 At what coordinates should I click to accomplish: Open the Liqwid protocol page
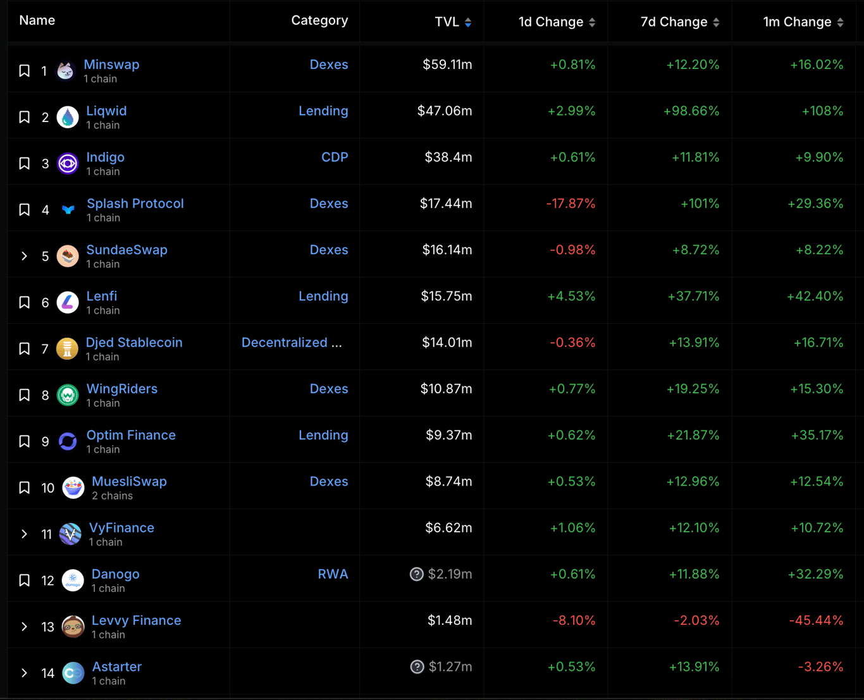pyautogui.click(x=106, y=111)
